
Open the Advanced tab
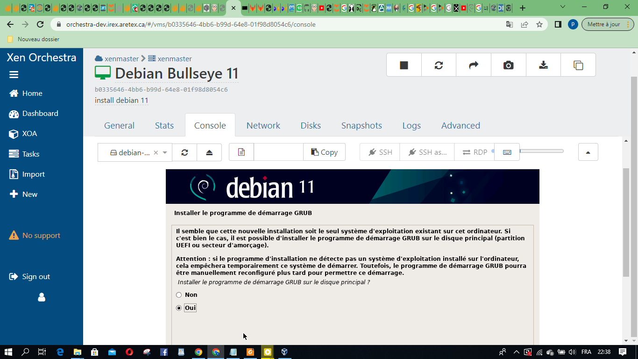[461, 125]
